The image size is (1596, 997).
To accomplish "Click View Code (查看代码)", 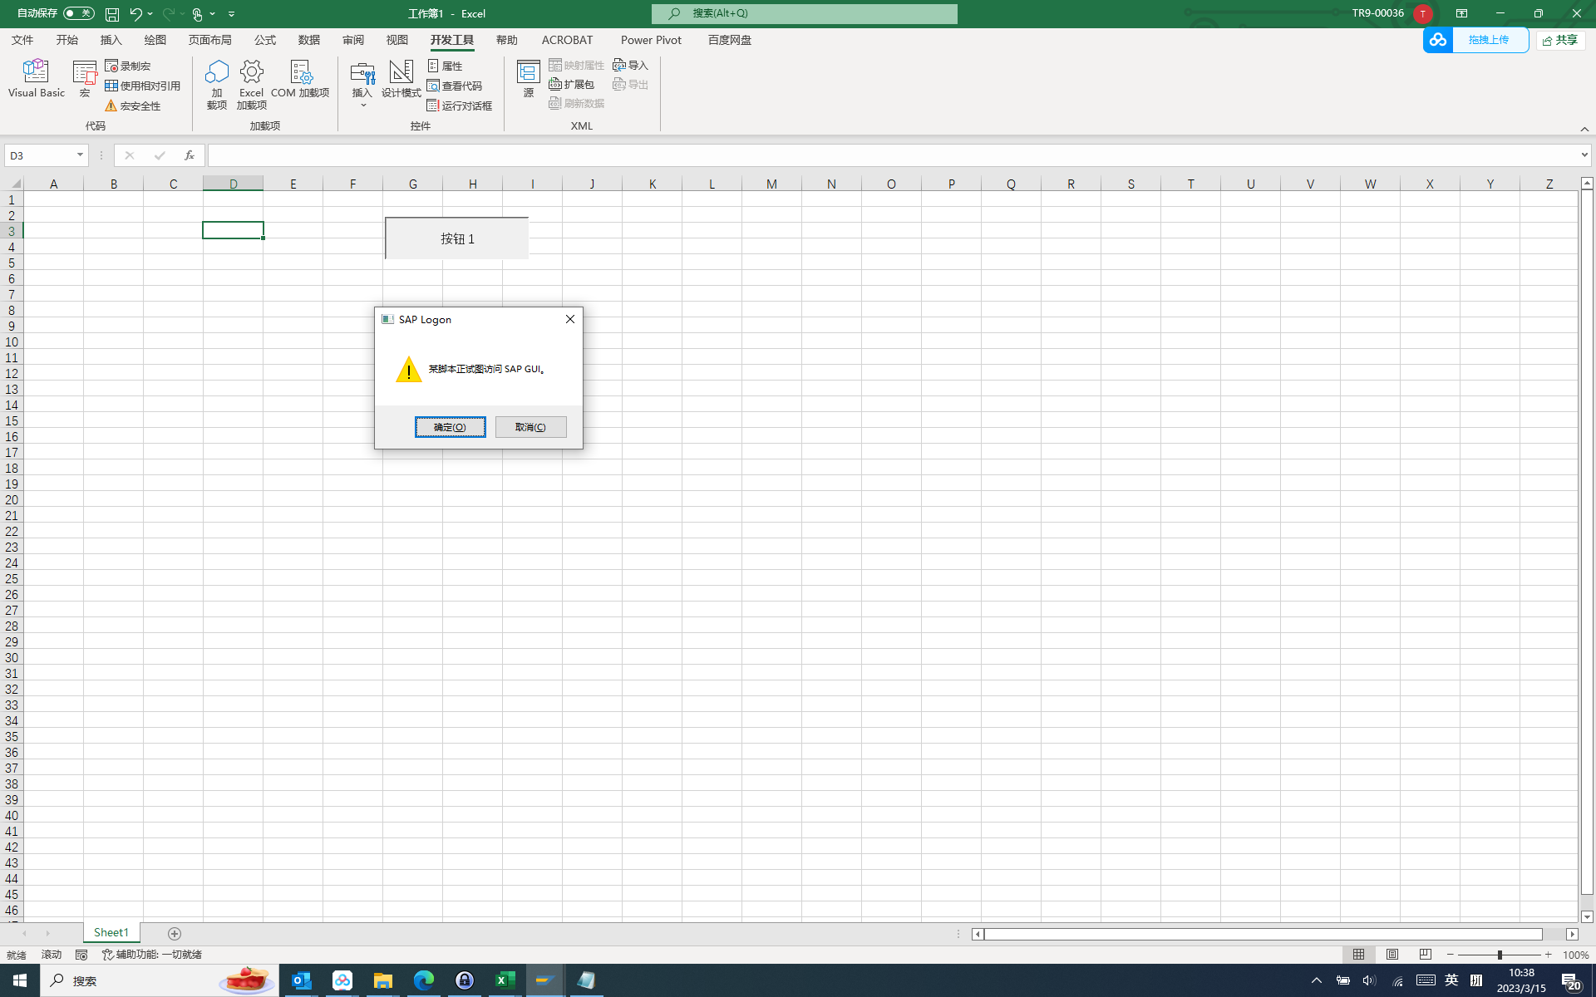I will pyautogui.click(x=455, y=86).
